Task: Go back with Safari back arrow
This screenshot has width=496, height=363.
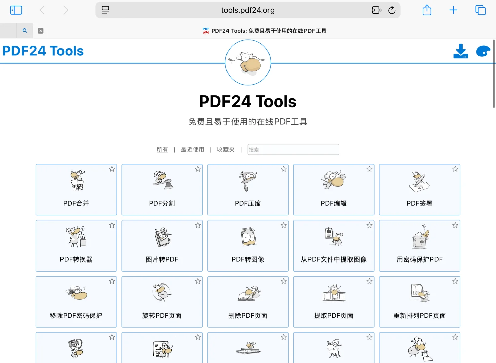Action: tap(42, 10)
